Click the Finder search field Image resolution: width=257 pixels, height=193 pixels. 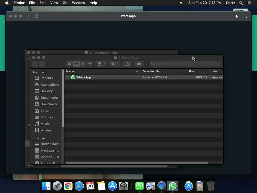(x=185, y=64)
